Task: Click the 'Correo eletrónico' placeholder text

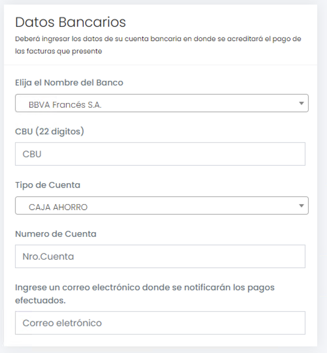Action: pyautogui.click(x=62, y=323)
